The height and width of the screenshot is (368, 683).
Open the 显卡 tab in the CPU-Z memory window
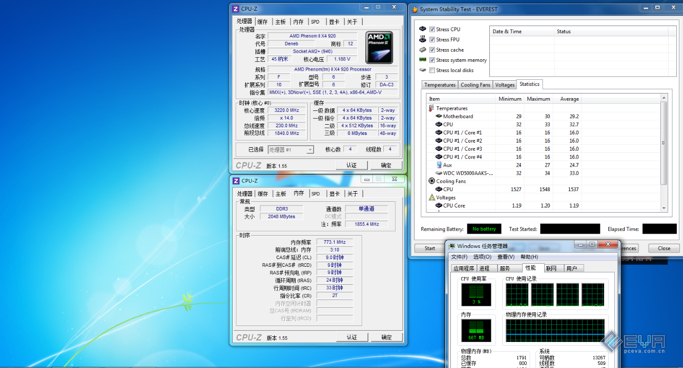tap(335, 194)
